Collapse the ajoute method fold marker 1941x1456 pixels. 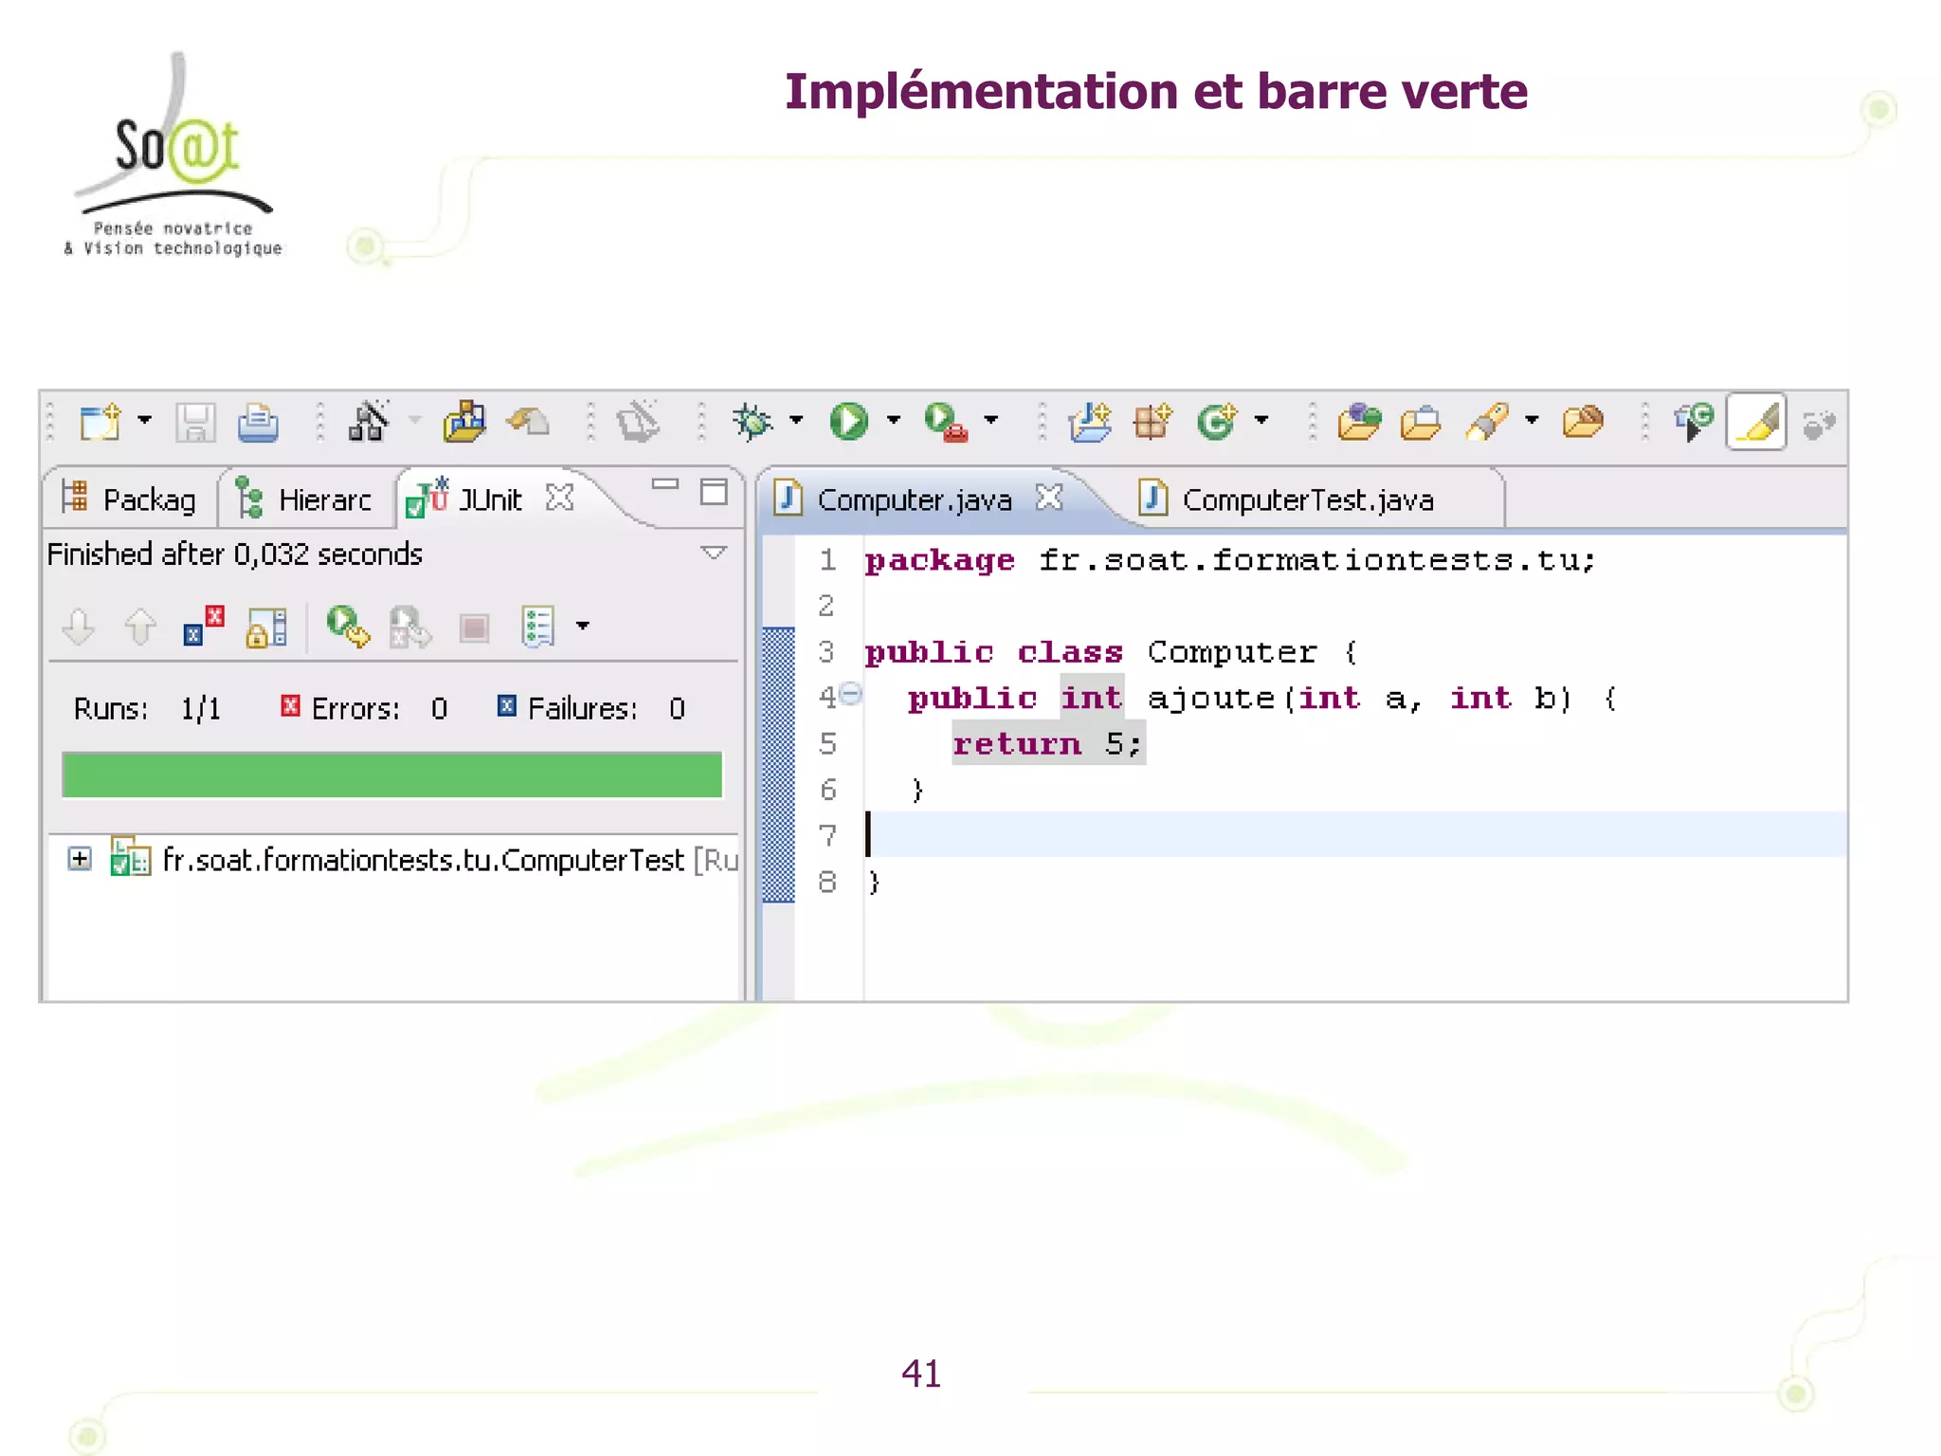point(851,694)
